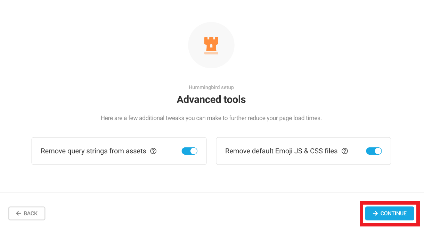The image size is (424, 232).
Task: Click the 'Hummingbird setup' label
Action: tap(211, 87)
